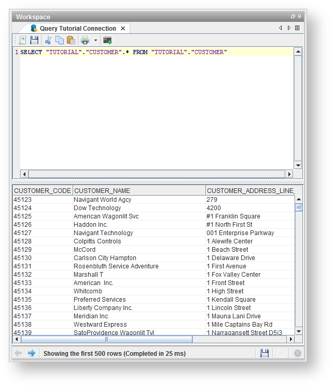Select the 1 Beach Street address cell

[250, 250]
